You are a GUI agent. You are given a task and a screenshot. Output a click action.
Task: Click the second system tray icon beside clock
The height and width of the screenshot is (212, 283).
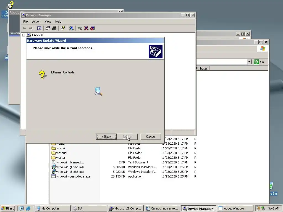(x=263, y=208)
